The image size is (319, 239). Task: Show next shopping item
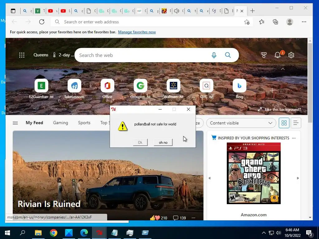pyautogui.click(x=298, y=178)
